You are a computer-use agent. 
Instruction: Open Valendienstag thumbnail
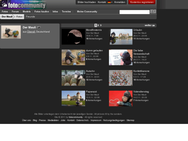click(121, 98)
